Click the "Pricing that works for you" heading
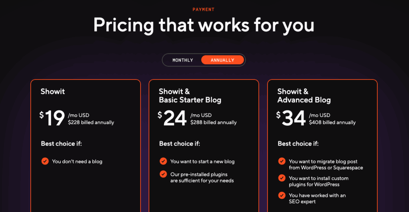The height and width of the screenshot is (212, 409). tap(204, 25)
